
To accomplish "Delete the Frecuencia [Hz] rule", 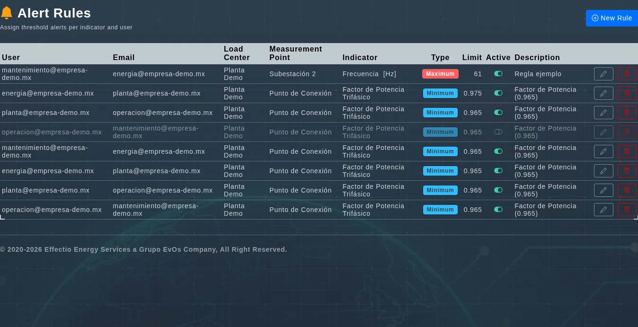I will (x=627, y=74).
